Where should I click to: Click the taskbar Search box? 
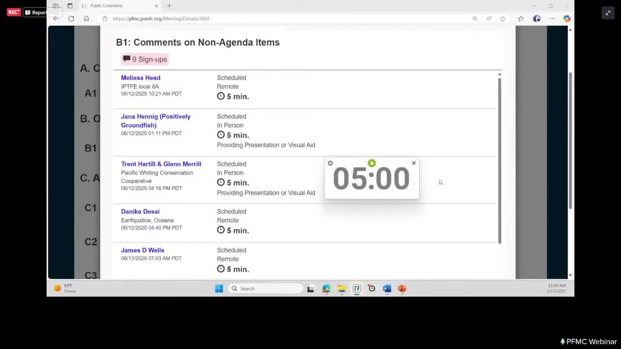(265, 288)
